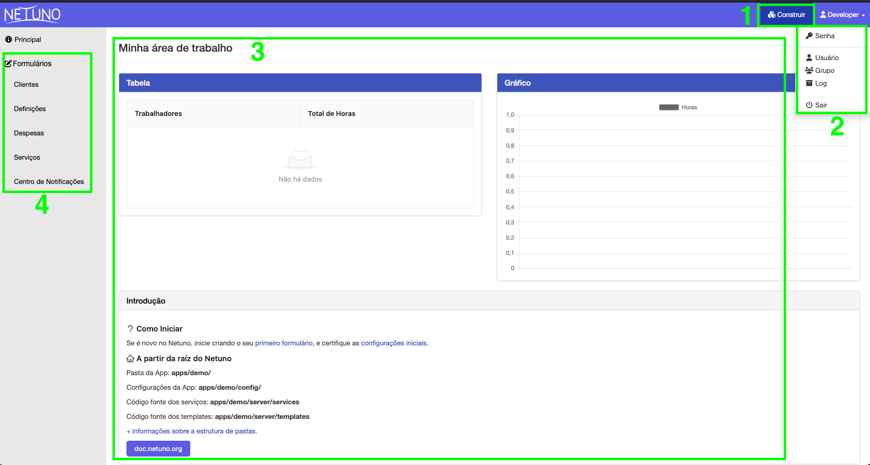Screen dimensions: 870x465
Task: Select Clientes in the sidebar
Action: (26, 84)
